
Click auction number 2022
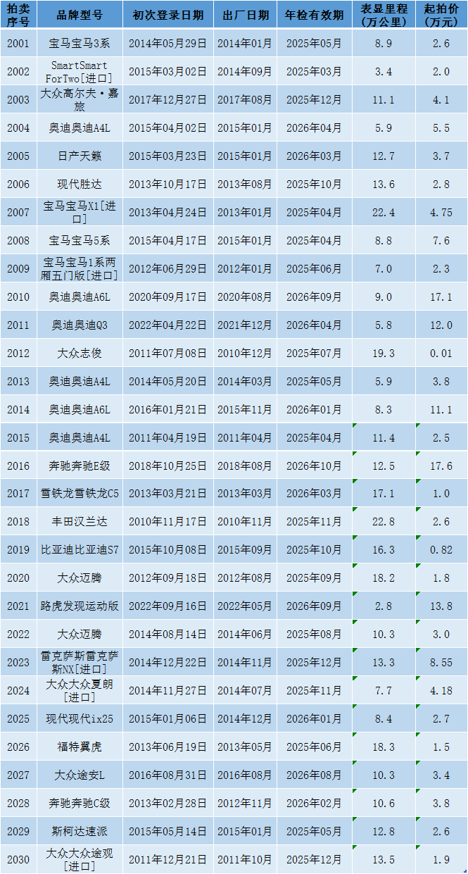pos(18,634)
